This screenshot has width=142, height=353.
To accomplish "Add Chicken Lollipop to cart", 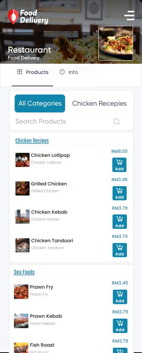I will [x=119, y=165].
